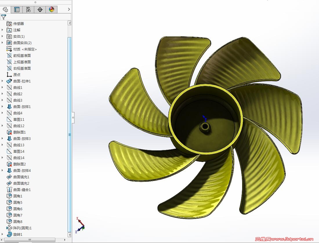Select the 圆角5 fillet feature

pyautogui.click(x=18, y=202)
